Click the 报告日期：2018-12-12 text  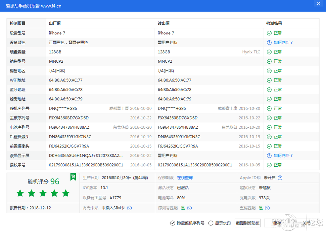[x=30, y=208]
